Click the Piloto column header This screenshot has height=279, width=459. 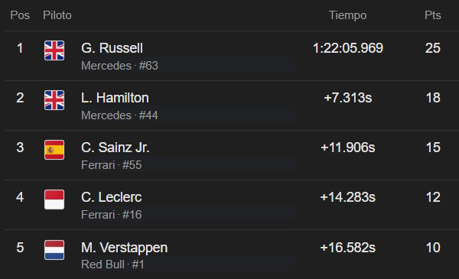57,15
